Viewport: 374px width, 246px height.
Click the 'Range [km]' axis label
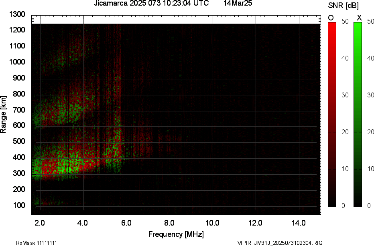coord(4,114)
